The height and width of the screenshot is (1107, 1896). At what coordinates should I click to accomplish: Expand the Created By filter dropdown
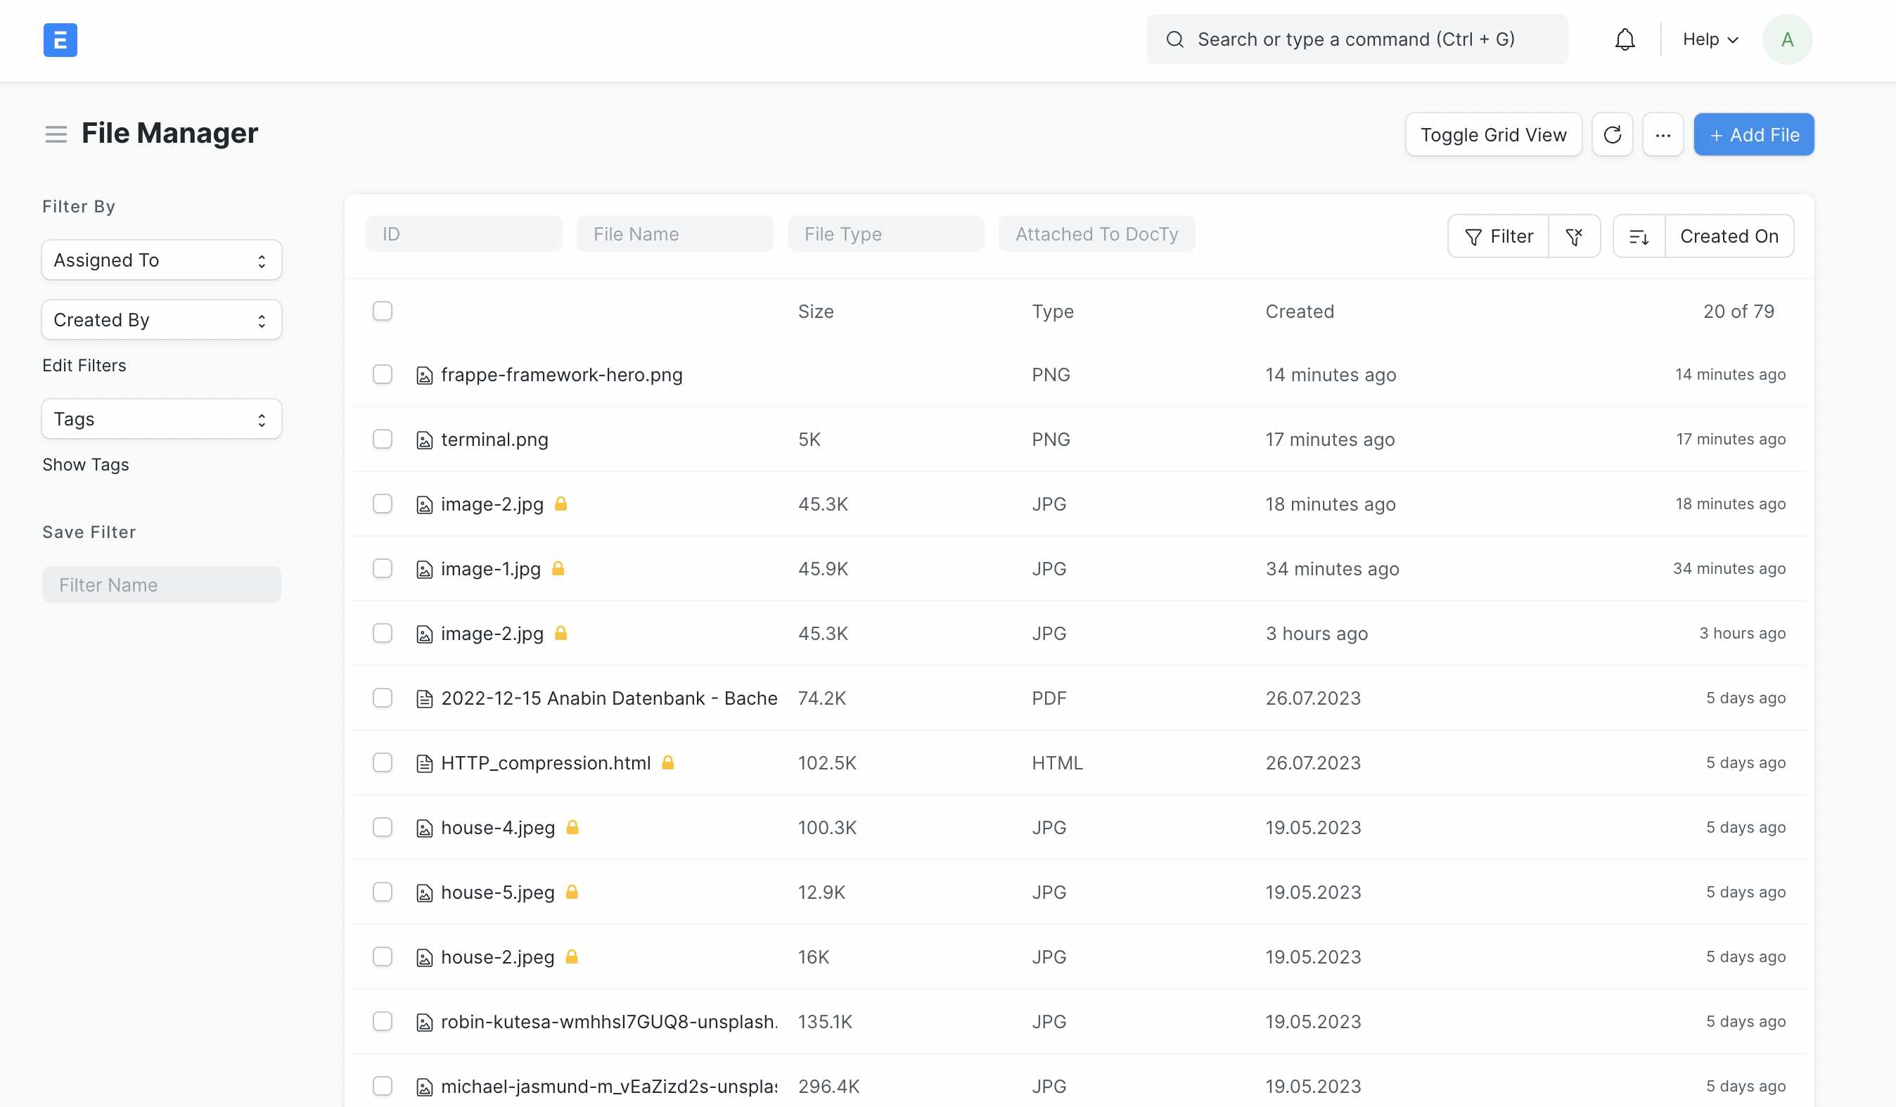pyautogui.click(x=161, y=319)
